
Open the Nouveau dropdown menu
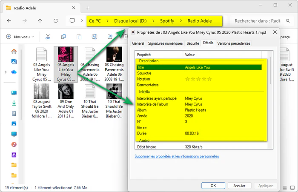click(20, 37)
